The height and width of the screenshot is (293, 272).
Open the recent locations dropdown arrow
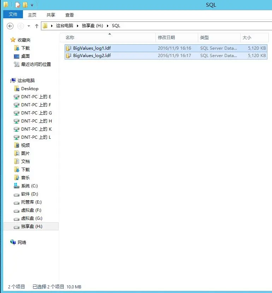click(x=29, y=26)
